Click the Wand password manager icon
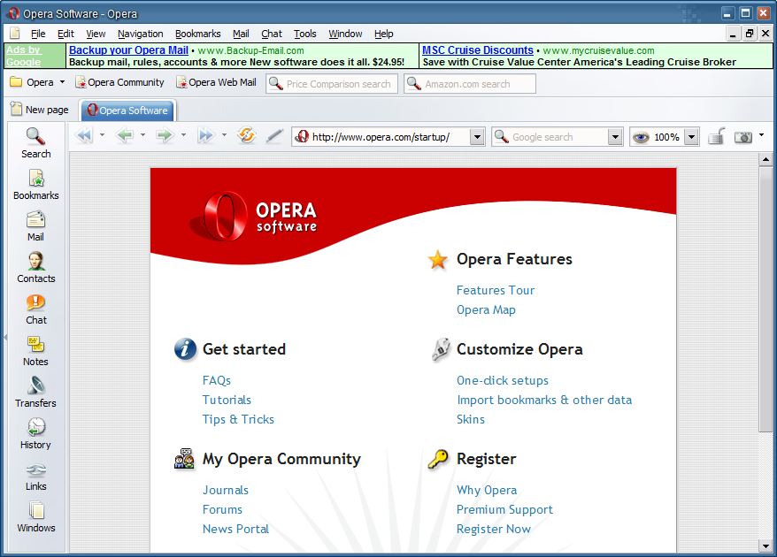This screenshot has width=777, height=557. pyautogui.click(x=274, y=135)
